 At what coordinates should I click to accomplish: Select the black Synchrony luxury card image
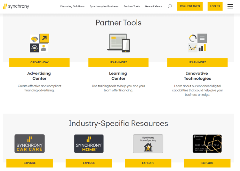pyautogui.click(x=207, y=144)
